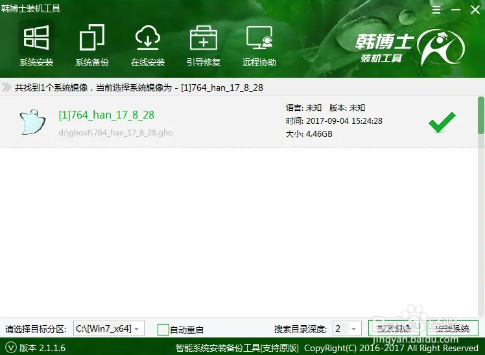Click the 搜索镜像 button

tap(394, 328)
